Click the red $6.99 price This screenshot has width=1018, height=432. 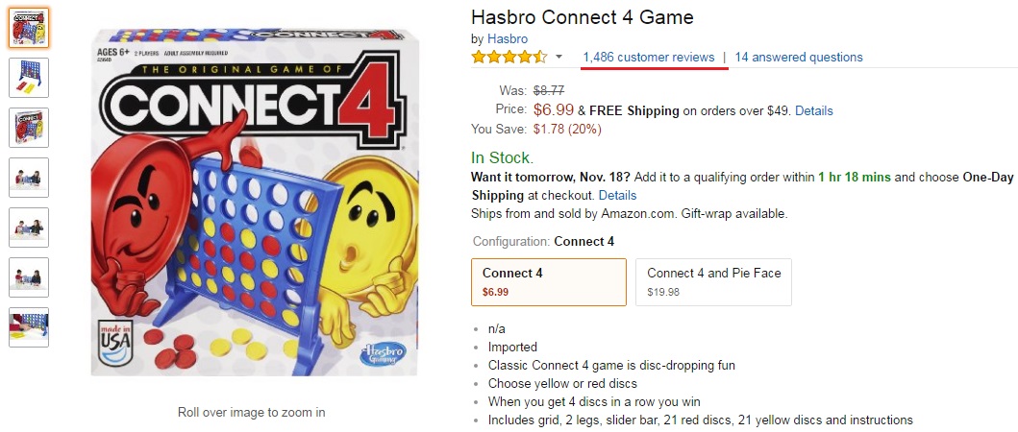click(x=554, y=110)
